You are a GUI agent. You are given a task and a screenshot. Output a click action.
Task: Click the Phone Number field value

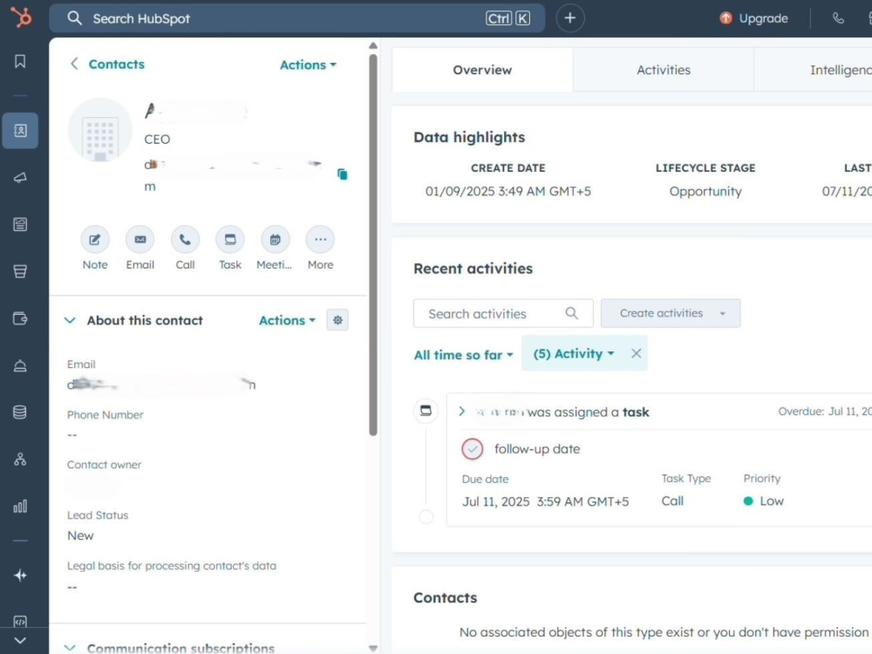(x=72, y=435)
